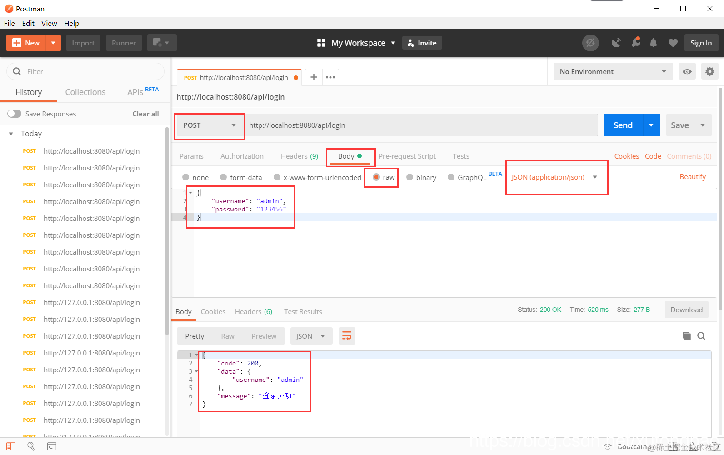724x455 pixels.
Task: Search the response body magnifier icon
Action: click(701, 336)
